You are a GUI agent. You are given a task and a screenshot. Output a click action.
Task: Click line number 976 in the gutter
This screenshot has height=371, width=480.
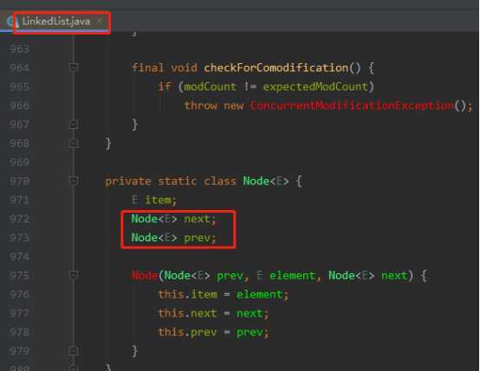tap(19, 294)
